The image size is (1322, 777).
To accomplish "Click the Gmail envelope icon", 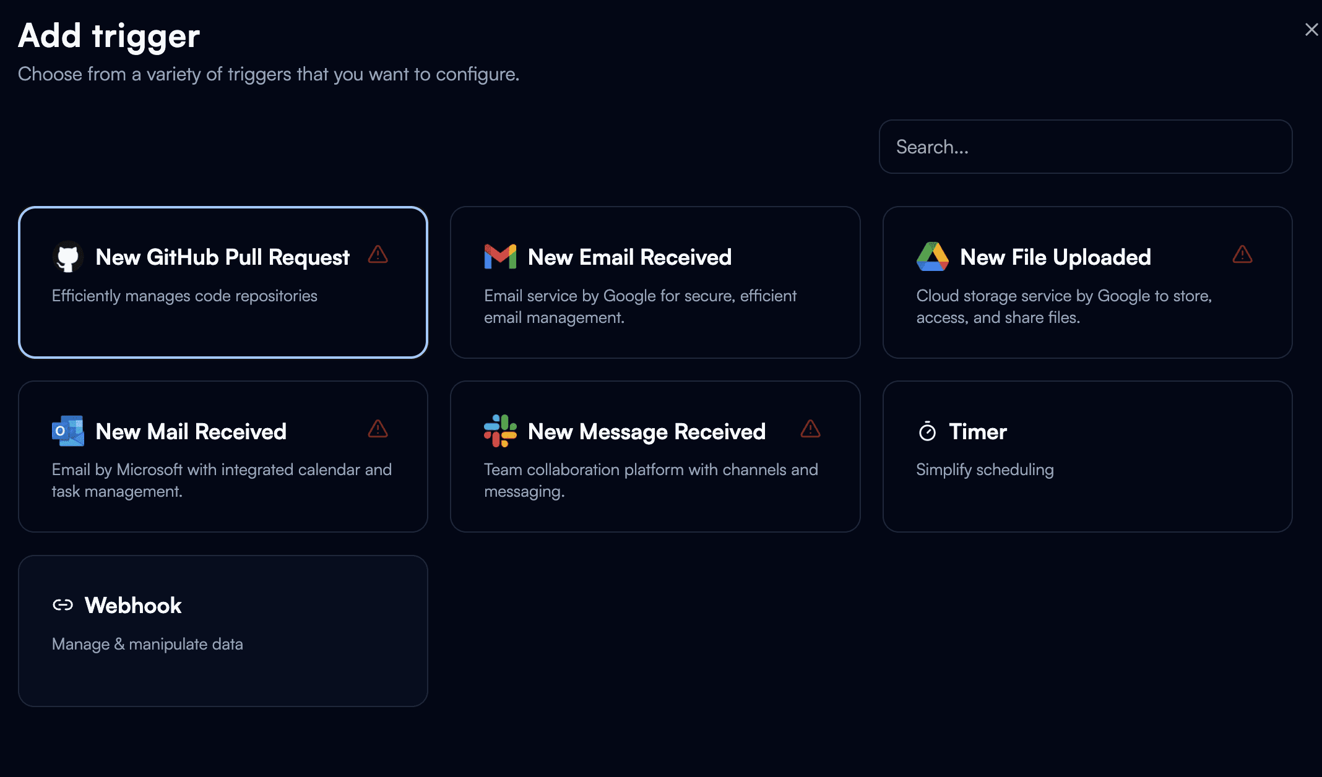I will [x=500, y=257].
